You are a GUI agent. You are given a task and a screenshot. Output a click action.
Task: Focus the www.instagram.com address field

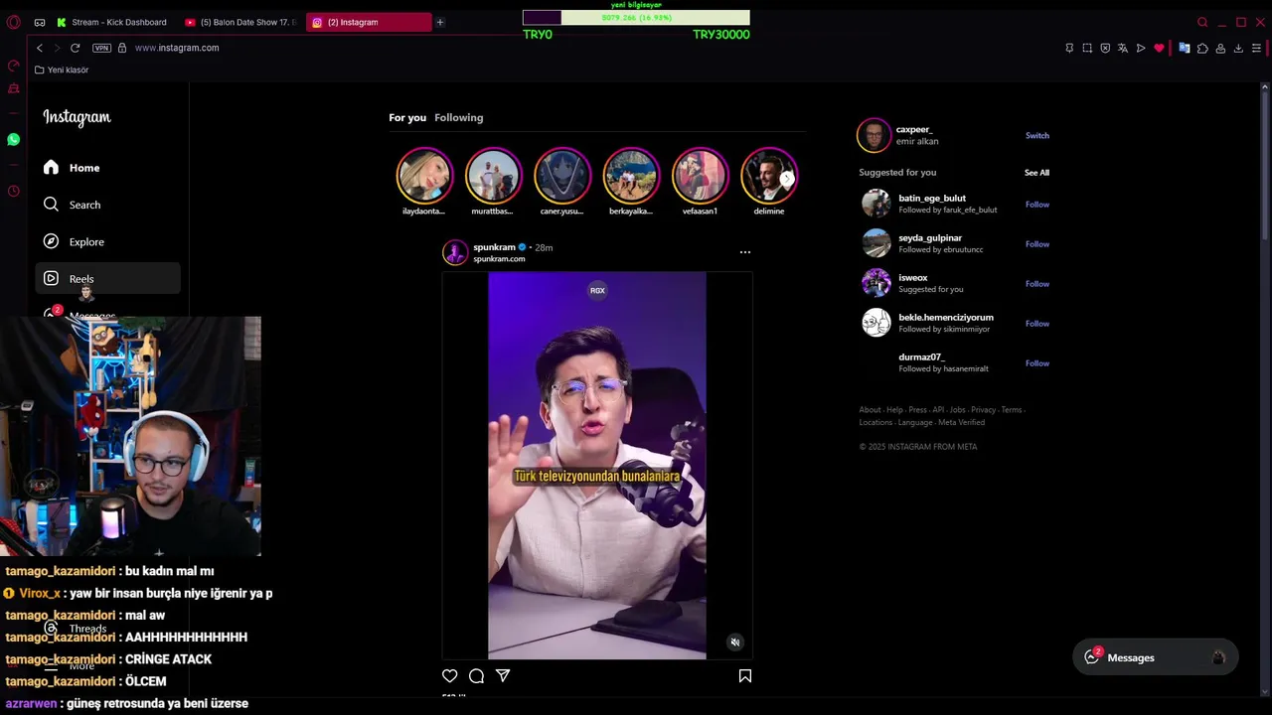coord(177,48)
